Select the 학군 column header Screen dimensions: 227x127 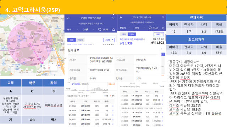coord(32,83)
